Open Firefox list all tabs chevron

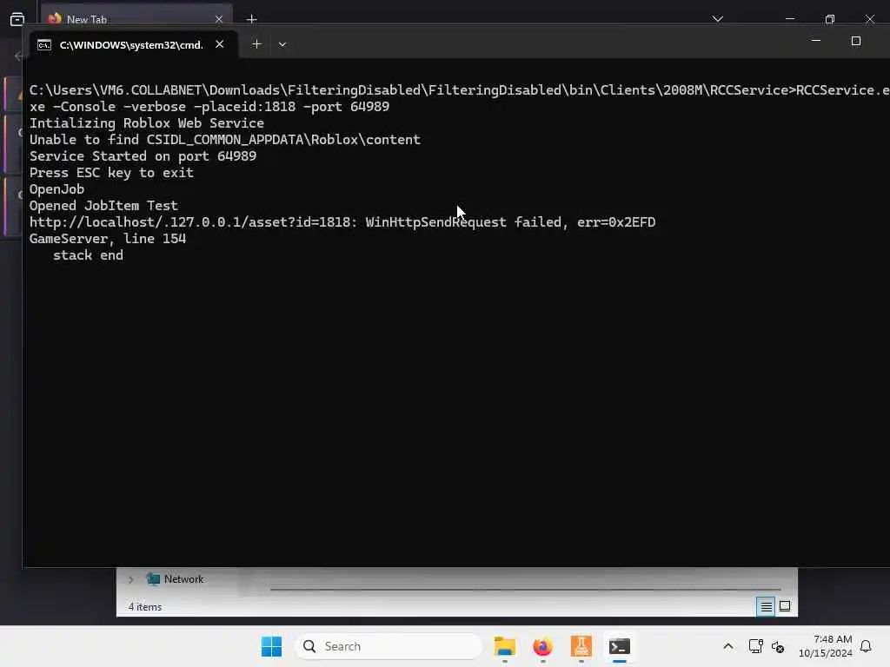click(717, 19)
